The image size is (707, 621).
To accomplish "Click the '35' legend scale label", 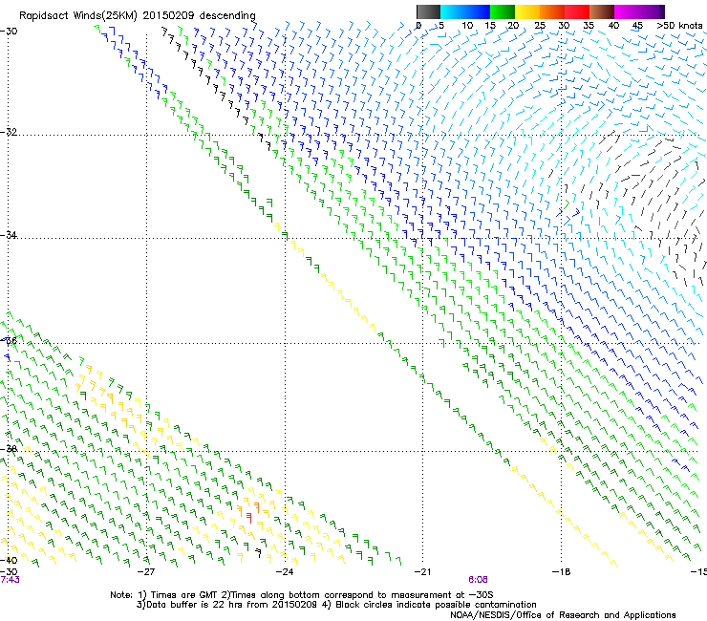I will tap(589, 26).
